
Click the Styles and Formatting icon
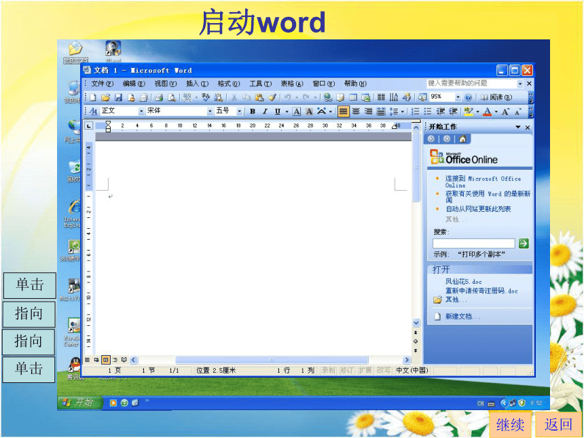coord(94,111)
